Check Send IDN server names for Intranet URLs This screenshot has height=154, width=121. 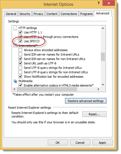point(20,54)
